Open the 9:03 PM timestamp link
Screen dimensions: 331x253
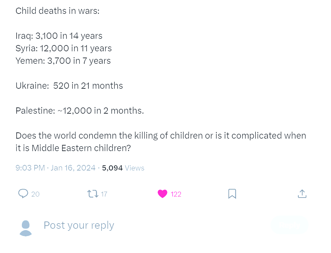30,168
